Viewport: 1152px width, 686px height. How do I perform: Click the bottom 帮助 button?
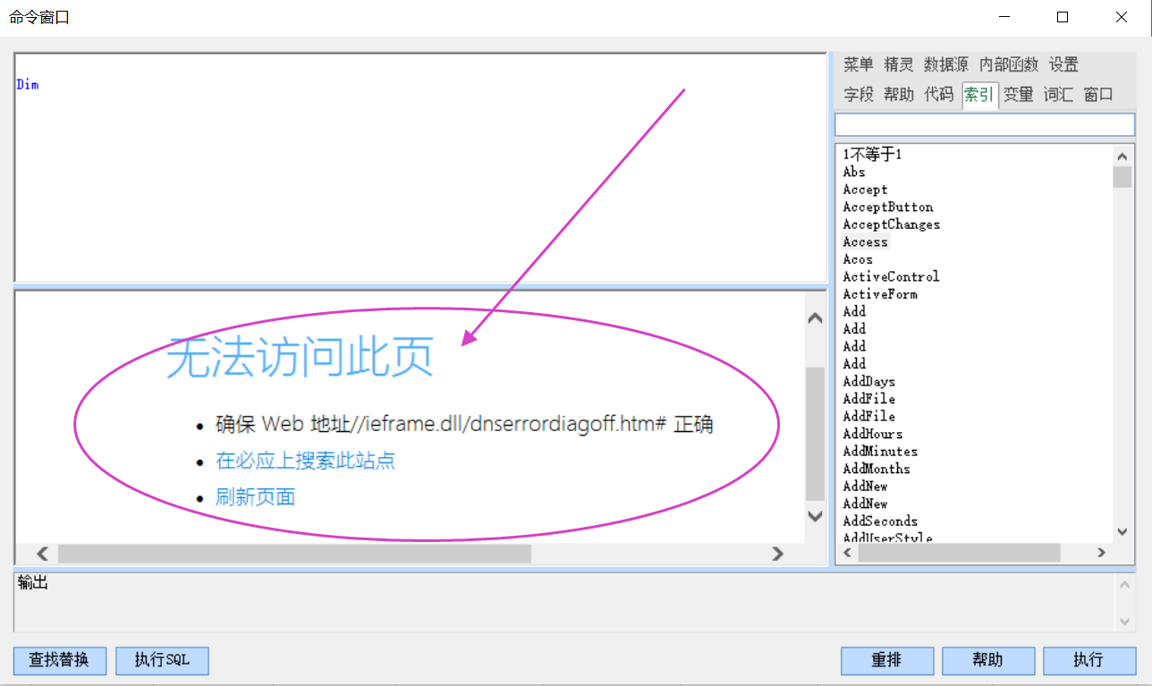click(988, 661)
